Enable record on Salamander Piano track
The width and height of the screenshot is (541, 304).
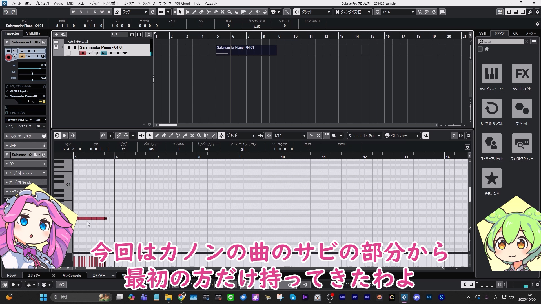tap(83, 53)
